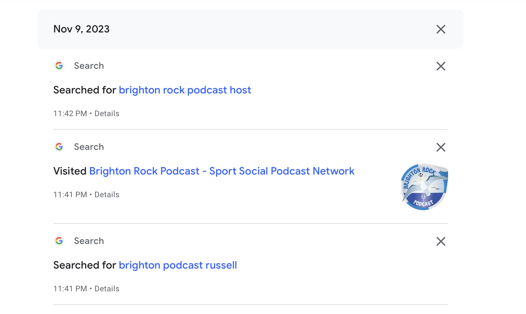Delete the 'brighton podcast russell' search entry
The height and width of the screenshot is (314, 526).
(x=441, y=241)
